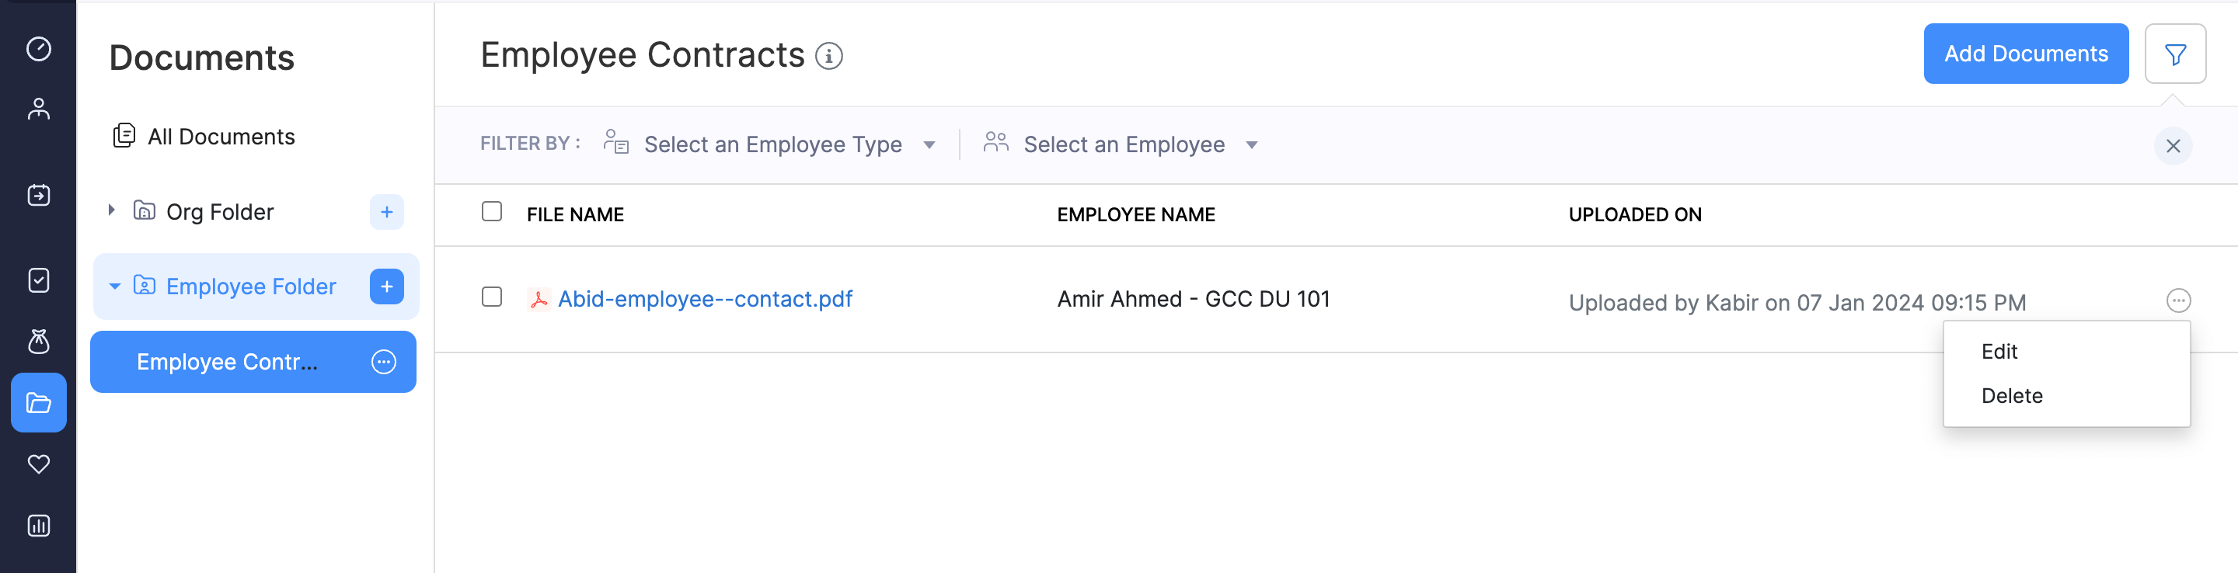
Task: Open the dashboard gauge icon in sidebar
Action: click(38, 49)
